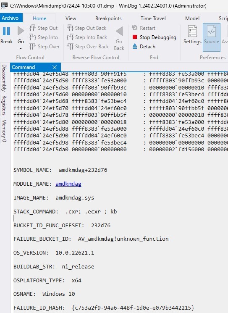Close the Command window tab
The image size is (228, 313).
click(x=55, y=67)
